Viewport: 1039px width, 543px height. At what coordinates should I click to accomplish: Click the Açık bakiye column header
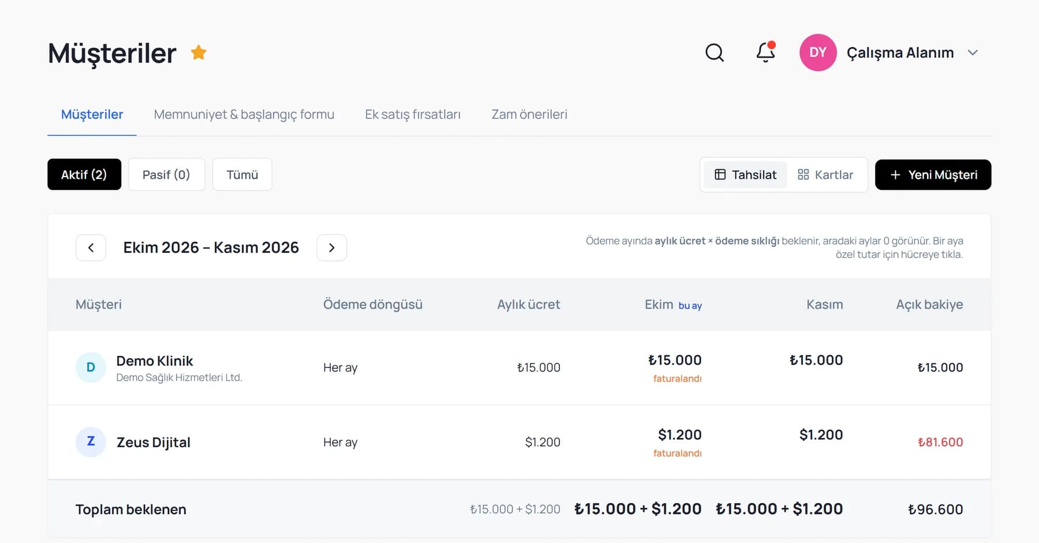(x=929, y=305)
